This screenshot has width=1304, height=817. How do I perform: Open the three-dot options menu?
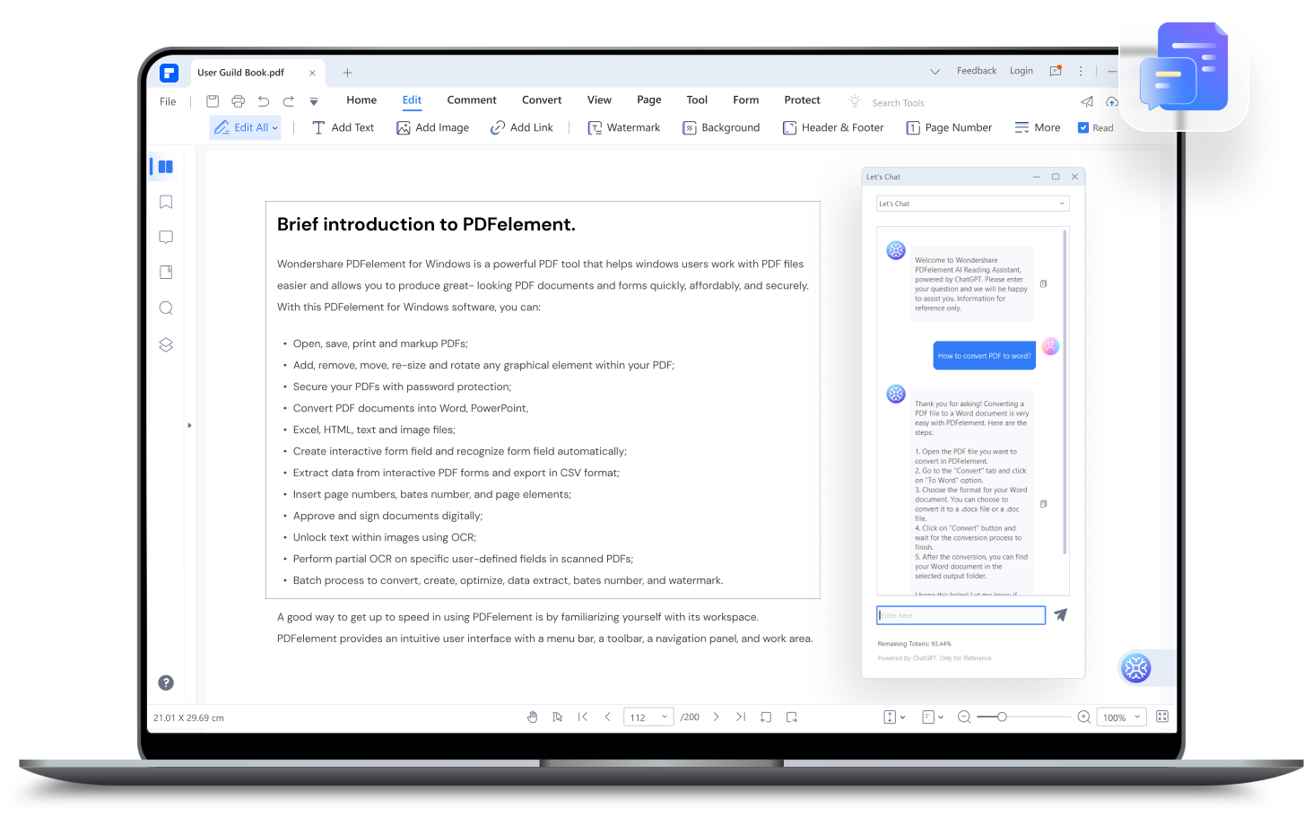tap(1081, 71)
